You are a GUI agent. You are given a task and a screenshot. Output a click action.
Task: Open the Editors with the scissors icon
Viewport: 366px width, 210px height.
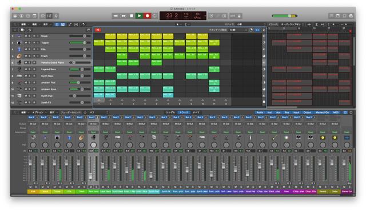pos(56,16)
